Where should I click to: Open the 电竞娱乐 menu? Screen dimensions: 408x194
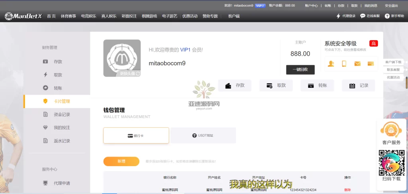(x=88, y=16)
